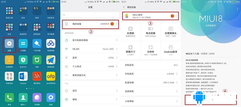Tap the back arrow beside 我的设备 title
The image size is (241, 107).
124,7
